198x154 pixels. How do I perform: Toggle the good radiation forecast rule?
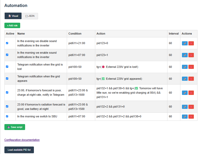pyautogui.click(x=7, y=106)
